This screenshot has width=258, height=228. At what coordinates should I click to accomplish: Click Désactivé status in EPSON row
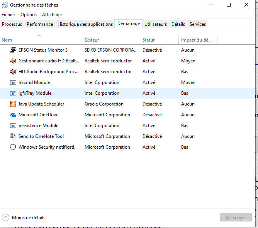point(152,50)
